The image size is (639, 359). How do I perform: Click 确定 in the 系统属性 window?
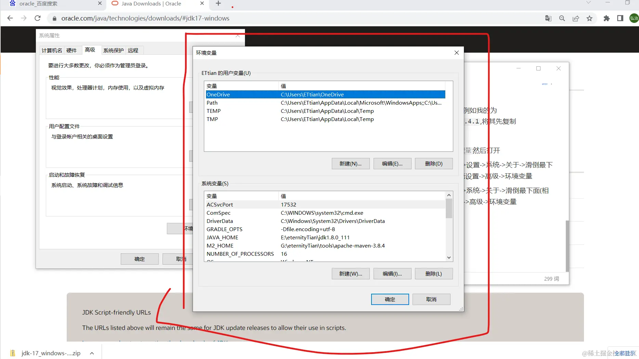coord(140,259)
